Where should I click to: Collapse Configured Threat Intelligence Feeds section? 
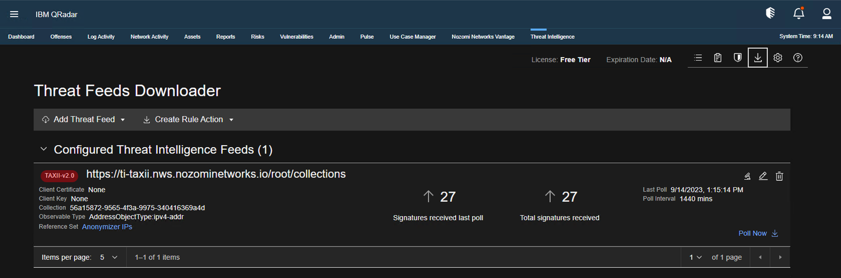tap(44, 150)
